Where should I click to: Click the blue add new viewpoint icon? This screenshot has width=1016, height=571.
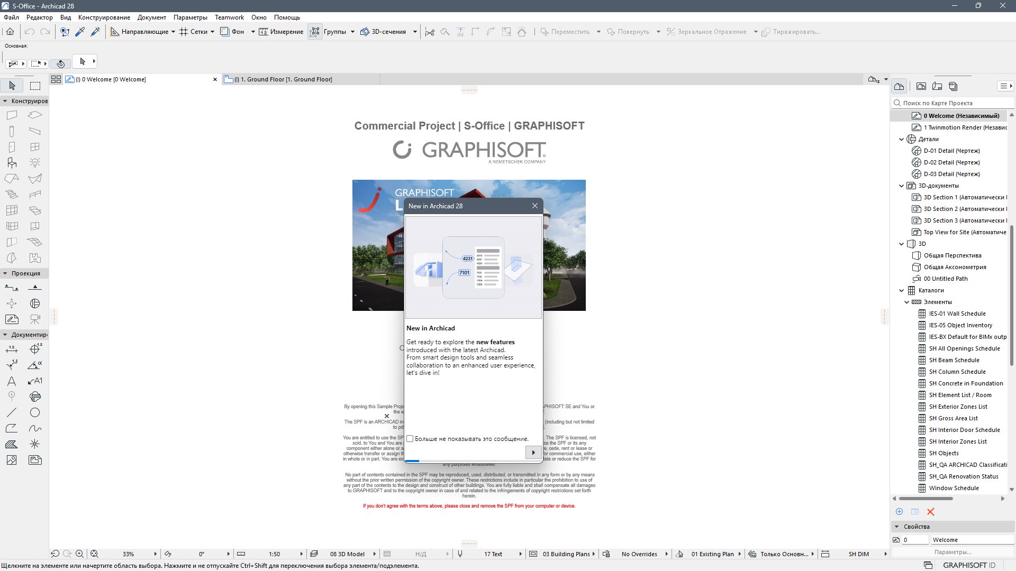point(899,512)
